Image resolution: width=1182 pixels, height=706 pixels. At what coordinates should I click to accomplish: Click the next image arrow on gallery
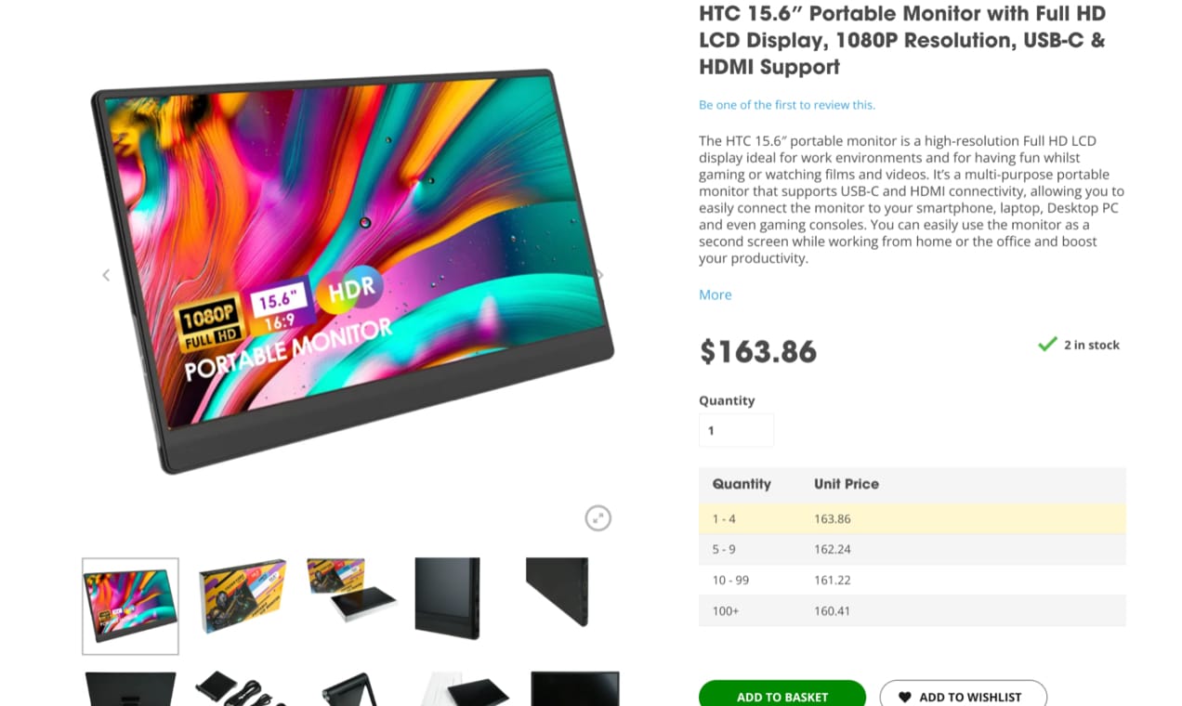599,275
